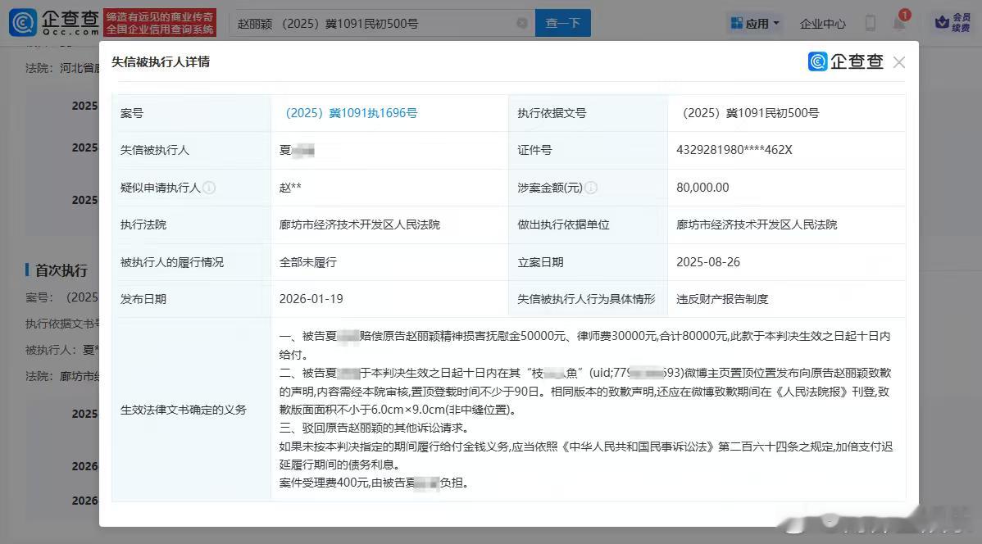Click the red 缔造有远见的商业传奇 banner
This screenshot has width=982, height=544.
coord(160,22)
